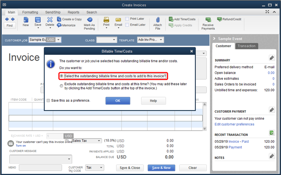
Task: Expand Save button dropdown arrow
Action: point(38,28)
